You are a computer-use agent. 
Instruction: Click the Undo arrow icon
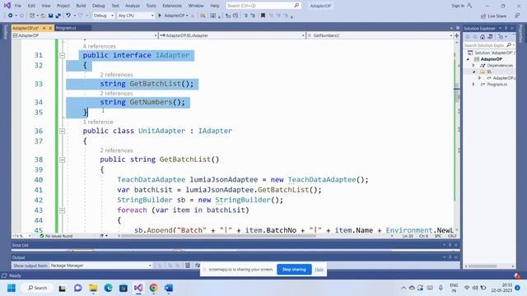68,16
